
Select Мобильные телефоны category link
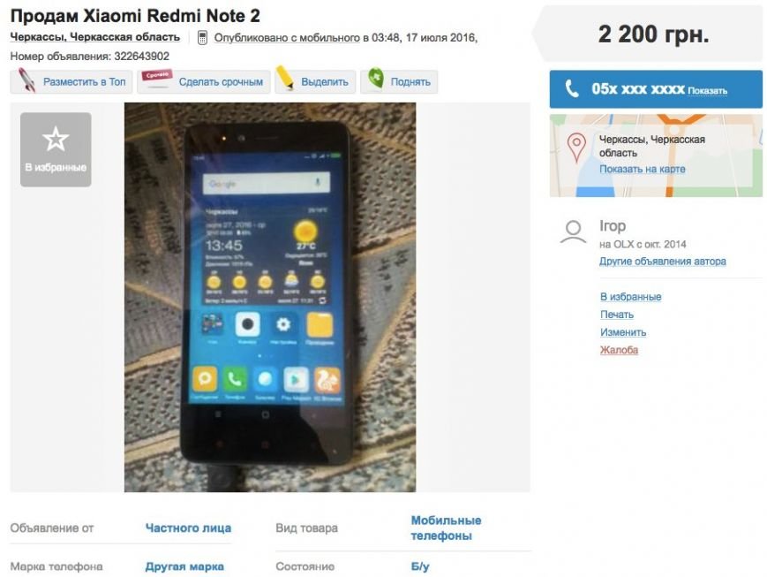tap(446, 528)
